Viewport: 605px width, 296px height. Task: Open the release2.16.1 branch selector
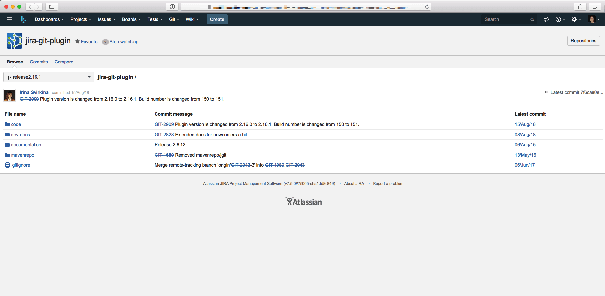[x=49, y=77]
